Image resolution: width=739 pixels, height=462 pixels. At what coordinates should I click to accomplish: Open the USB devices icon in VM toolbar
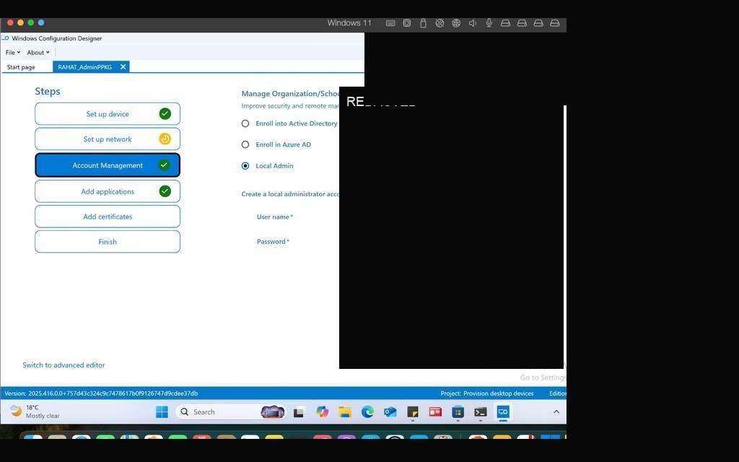tap(423, 23)
